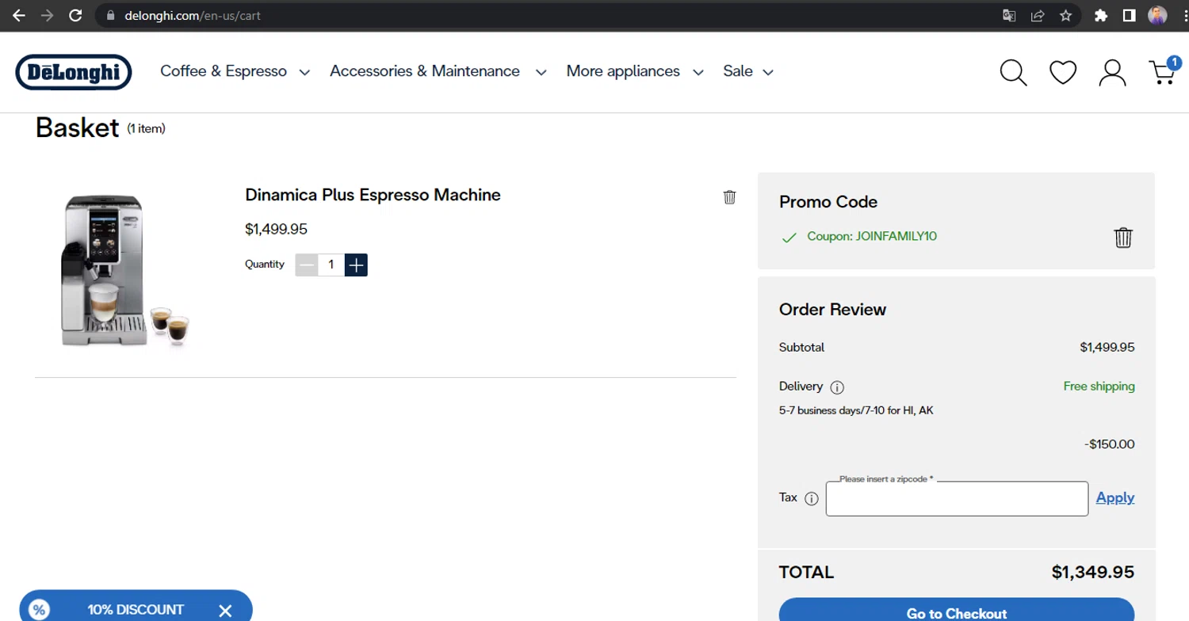This screenshot has height=621, width=1189.
Task: Click the quantity value field
Action: 331,265
